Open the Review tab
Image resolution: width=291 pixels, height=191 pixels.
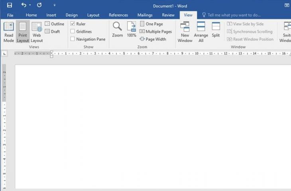tap(168, 15)
